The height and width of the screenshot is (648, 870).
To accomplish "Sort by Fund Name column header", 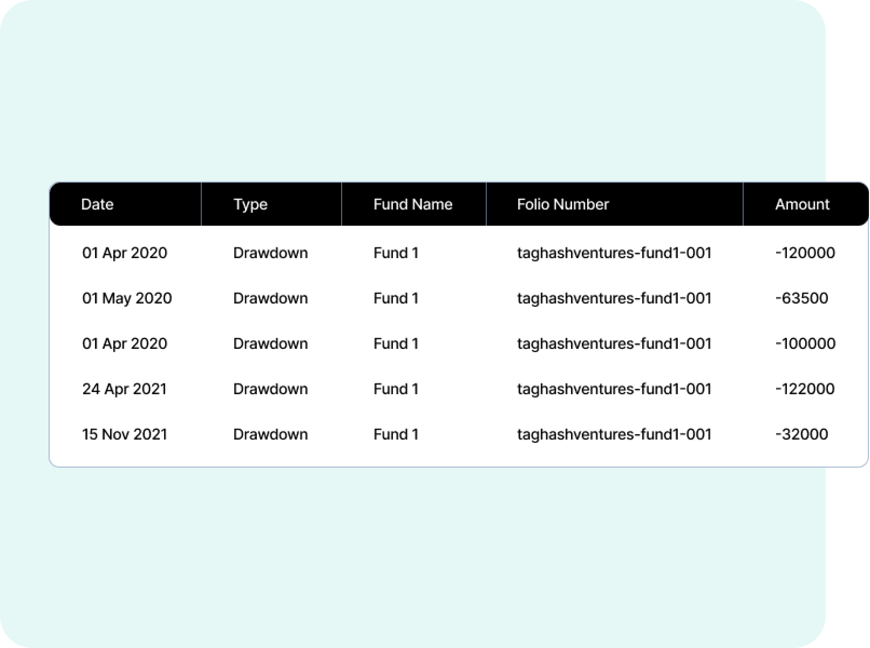I will coord(412,204).
